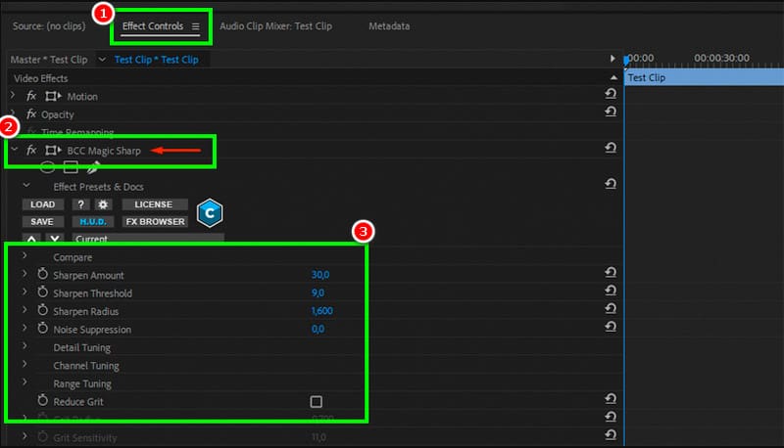This screenshot has width=784, height=448.
Task: Click the Sharpen Amount stopwatch icon
Action: point(43,276)
